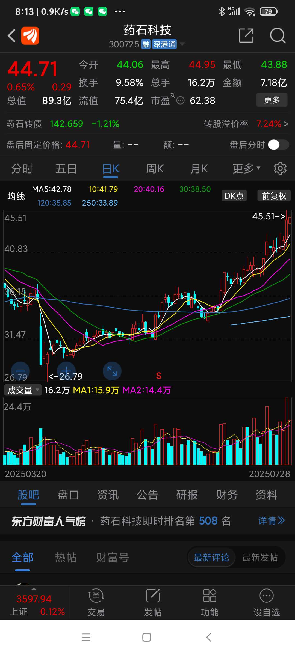Open the orange Eastmoney app logo
Screen dimensions: 295x655
point(30,36)
